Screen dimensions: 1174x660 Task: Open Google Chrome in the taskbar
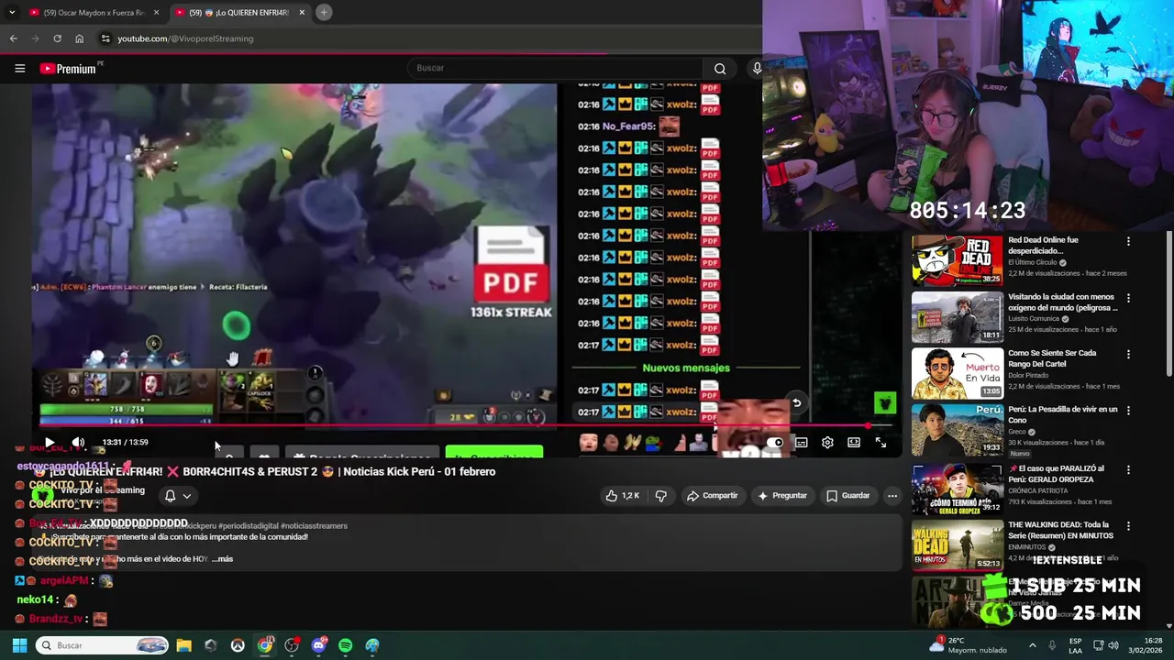[265, 645]
